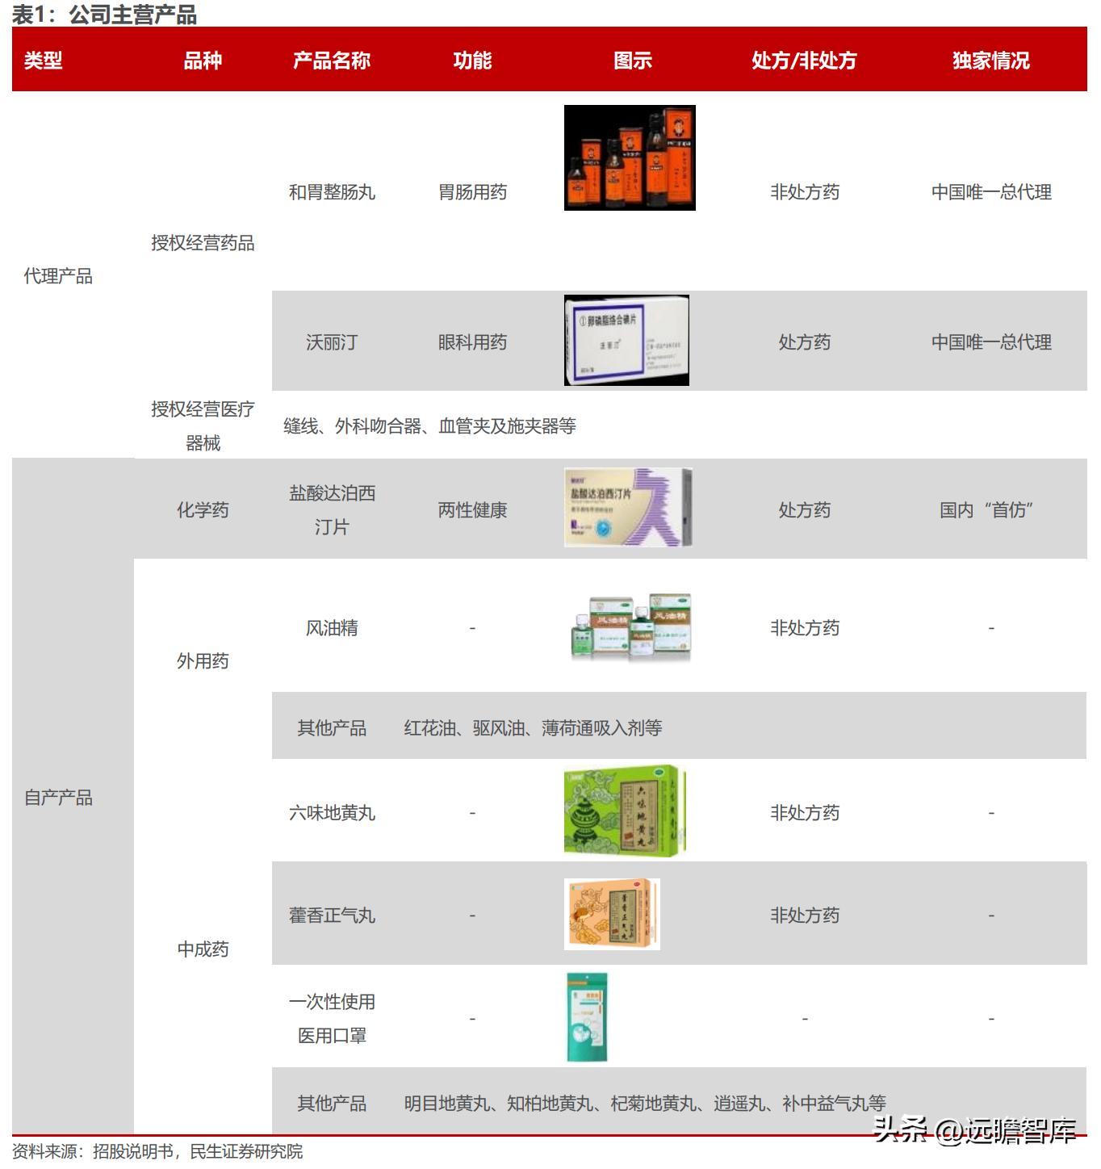
Task: Click the 中国唯一总代理 cell for 和胃整肠丸
Action: (990, 193)
